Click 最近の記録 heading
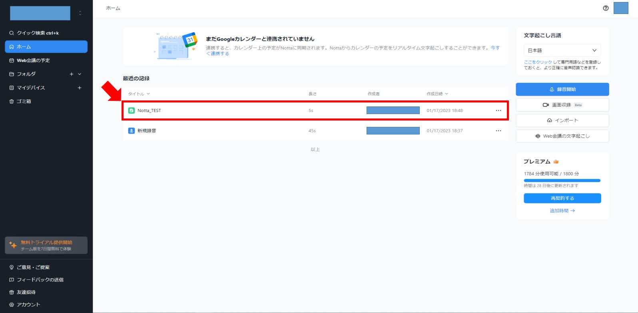This screenshot has width=638, height=313. coord(136,78)
